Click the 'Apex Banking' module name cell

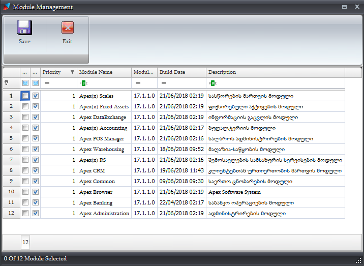pyautogui.click(x=104, y=202)
